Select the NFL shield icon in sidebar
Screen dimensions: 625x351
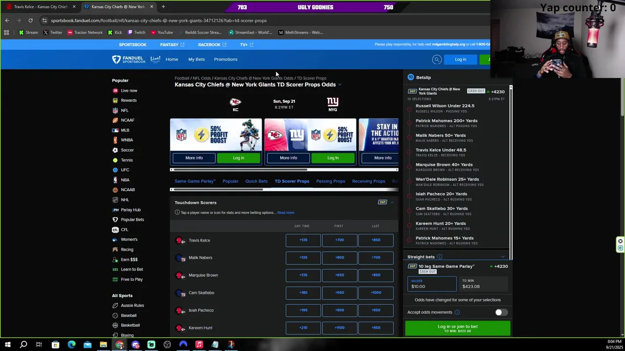tap(115, 111)
